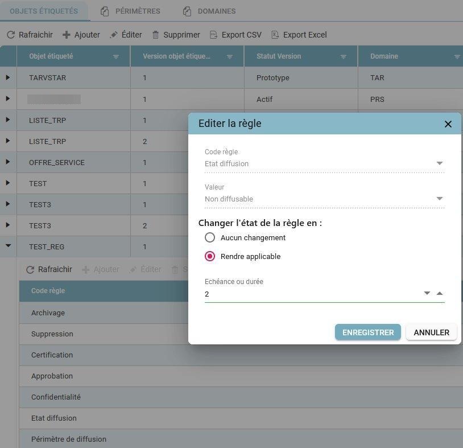The image size is (463, 448).
Task: Click the Supprimer trash icon in top toolbar
Action: (x=155, y=35)
